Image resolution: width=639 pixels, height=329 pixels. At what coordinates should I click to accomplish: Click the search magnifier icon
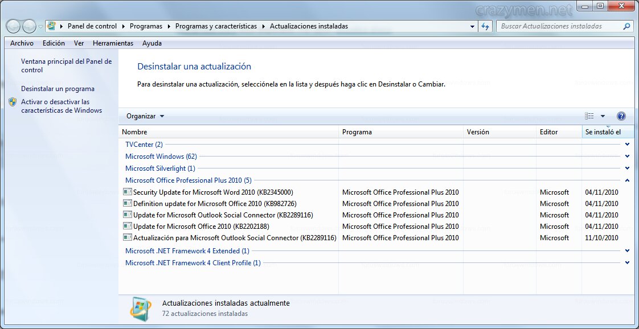tap(626, 26)
